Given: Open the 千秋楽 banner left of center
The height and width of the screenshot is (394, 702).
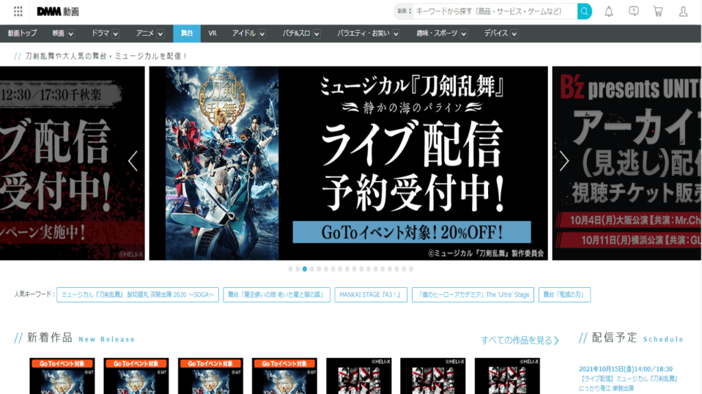Looking at the screenshot, I should 72,163.
